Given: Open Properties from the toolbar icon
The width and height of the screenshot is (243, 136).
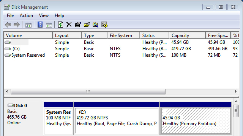Looking at the screenshot, I should click(78, 25).
